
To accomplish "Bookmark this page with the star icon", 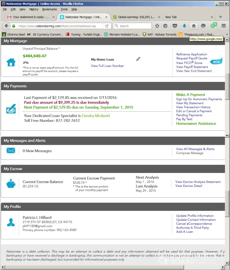I will [x=157, y=26].
